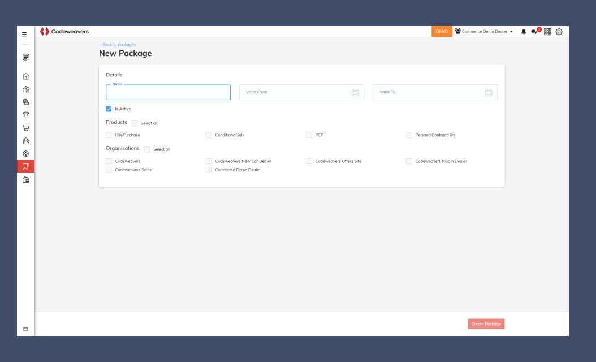
Task: Open the Valid To calendar picker icon
Action: pos(489,92)
